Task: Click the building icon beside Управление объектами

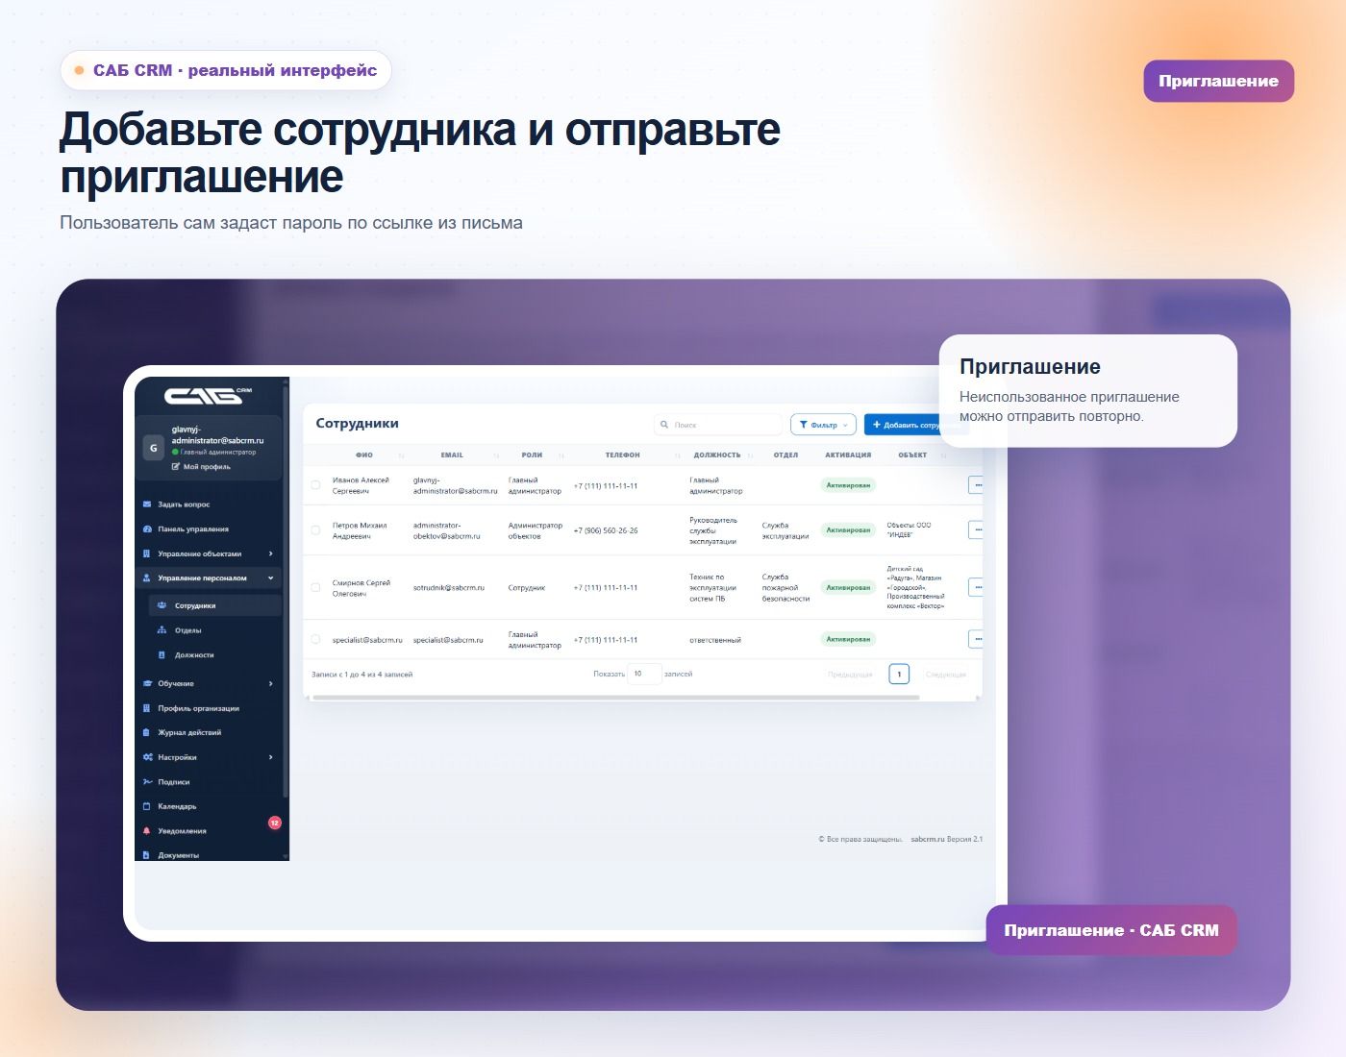Action: pos(147,553)
